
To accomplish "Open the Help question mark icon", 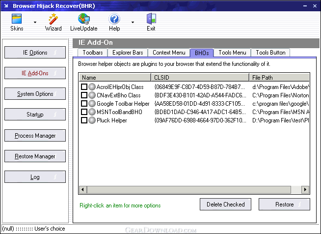I will pos(114,19).
